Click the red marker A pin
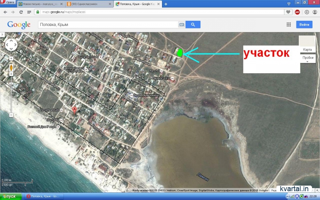320x200 pixels. coord(74,109)
